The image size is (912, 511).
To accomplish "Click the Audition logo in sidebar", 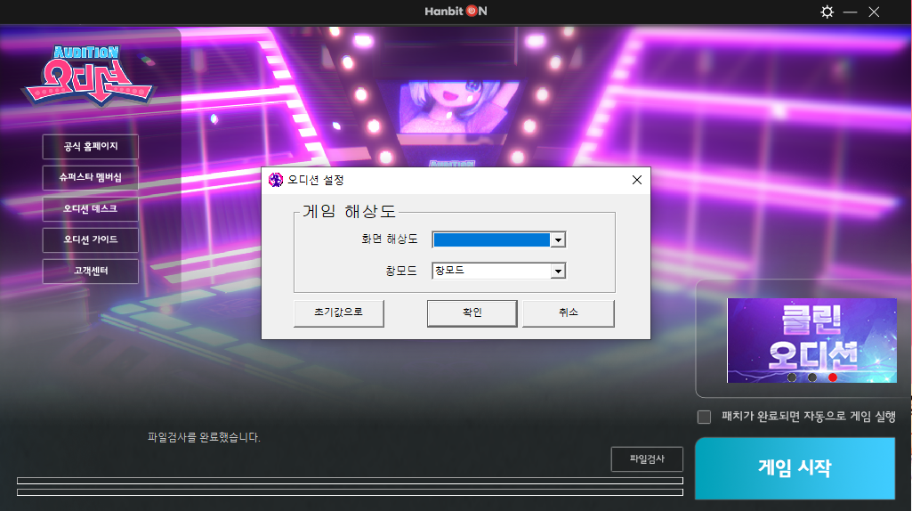I will click(x=88, y=76).
